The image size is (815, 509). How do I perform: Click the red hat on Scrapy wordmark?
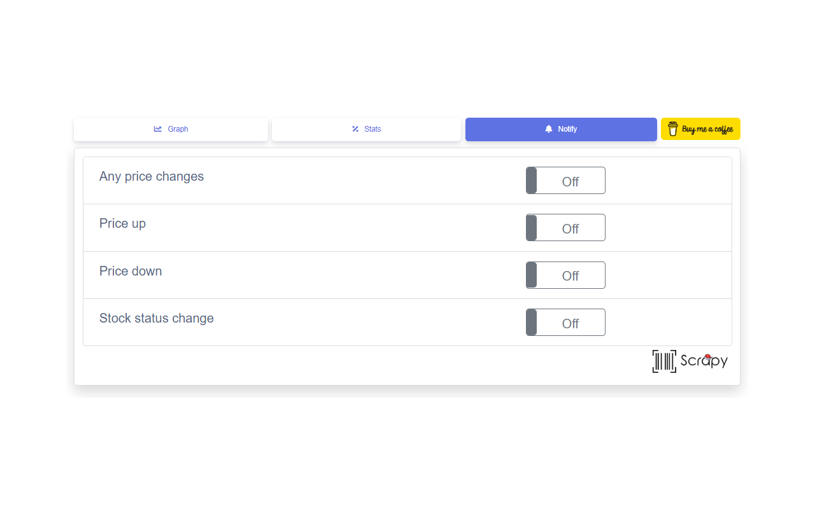707,357
